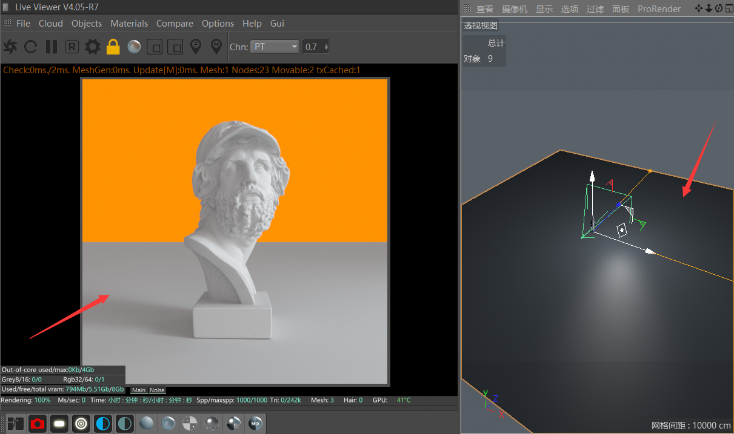This screenshot has width=734, height=434.
Task: Click the Spp/maxspp: 1000/1000 status
Action: pos(232,400)
